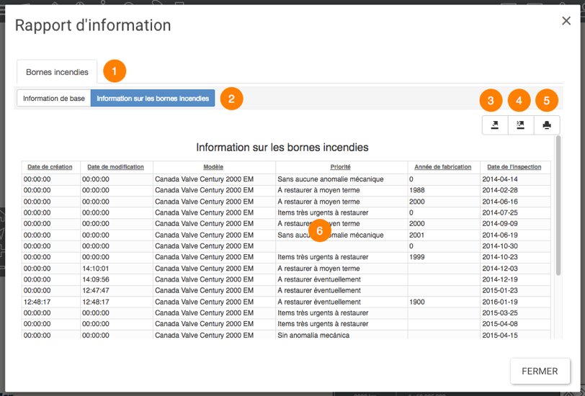Click the printer icon button

point(547,125)
